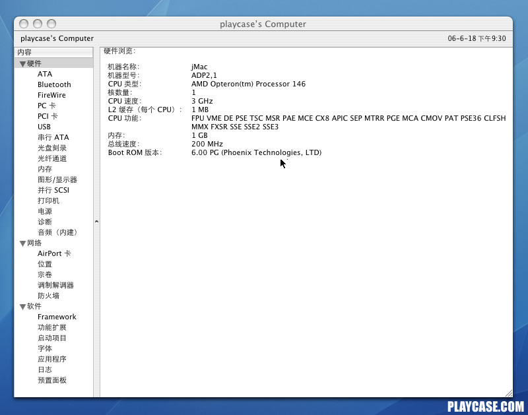Select the 硬件 hardware category row
This screenshot has height=415, width=528.
(54, 63)
